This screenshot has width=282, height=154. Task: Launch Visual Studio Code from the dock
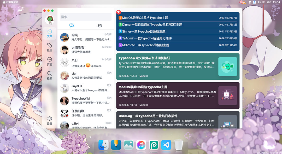point(166,145)
